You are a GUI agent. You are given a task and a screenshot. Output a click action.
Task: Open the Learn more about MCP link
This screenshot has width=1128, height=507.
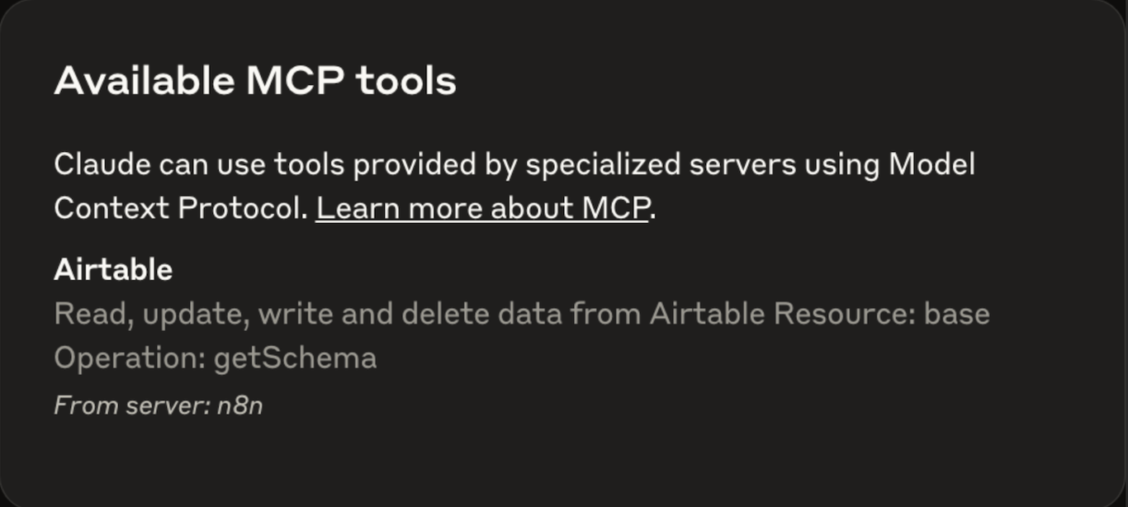click(x=481, y=208)
